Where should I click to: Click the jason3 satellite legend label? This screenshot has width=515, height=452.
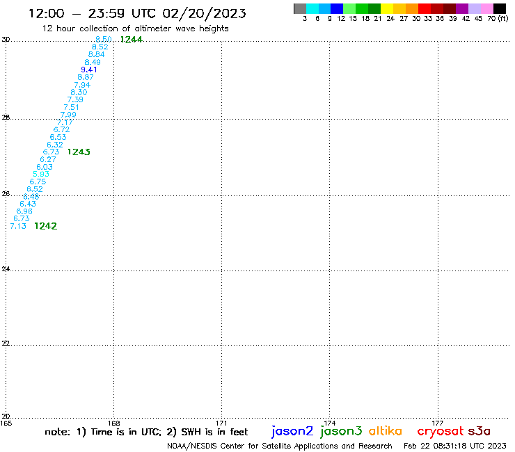tap(341, 431)
